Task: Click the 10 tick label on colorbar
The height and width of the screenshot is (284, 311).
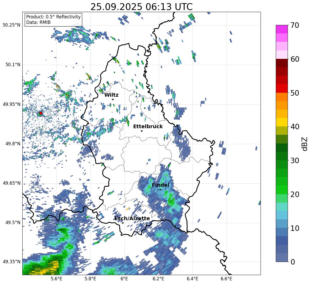Action: point(295,228)
